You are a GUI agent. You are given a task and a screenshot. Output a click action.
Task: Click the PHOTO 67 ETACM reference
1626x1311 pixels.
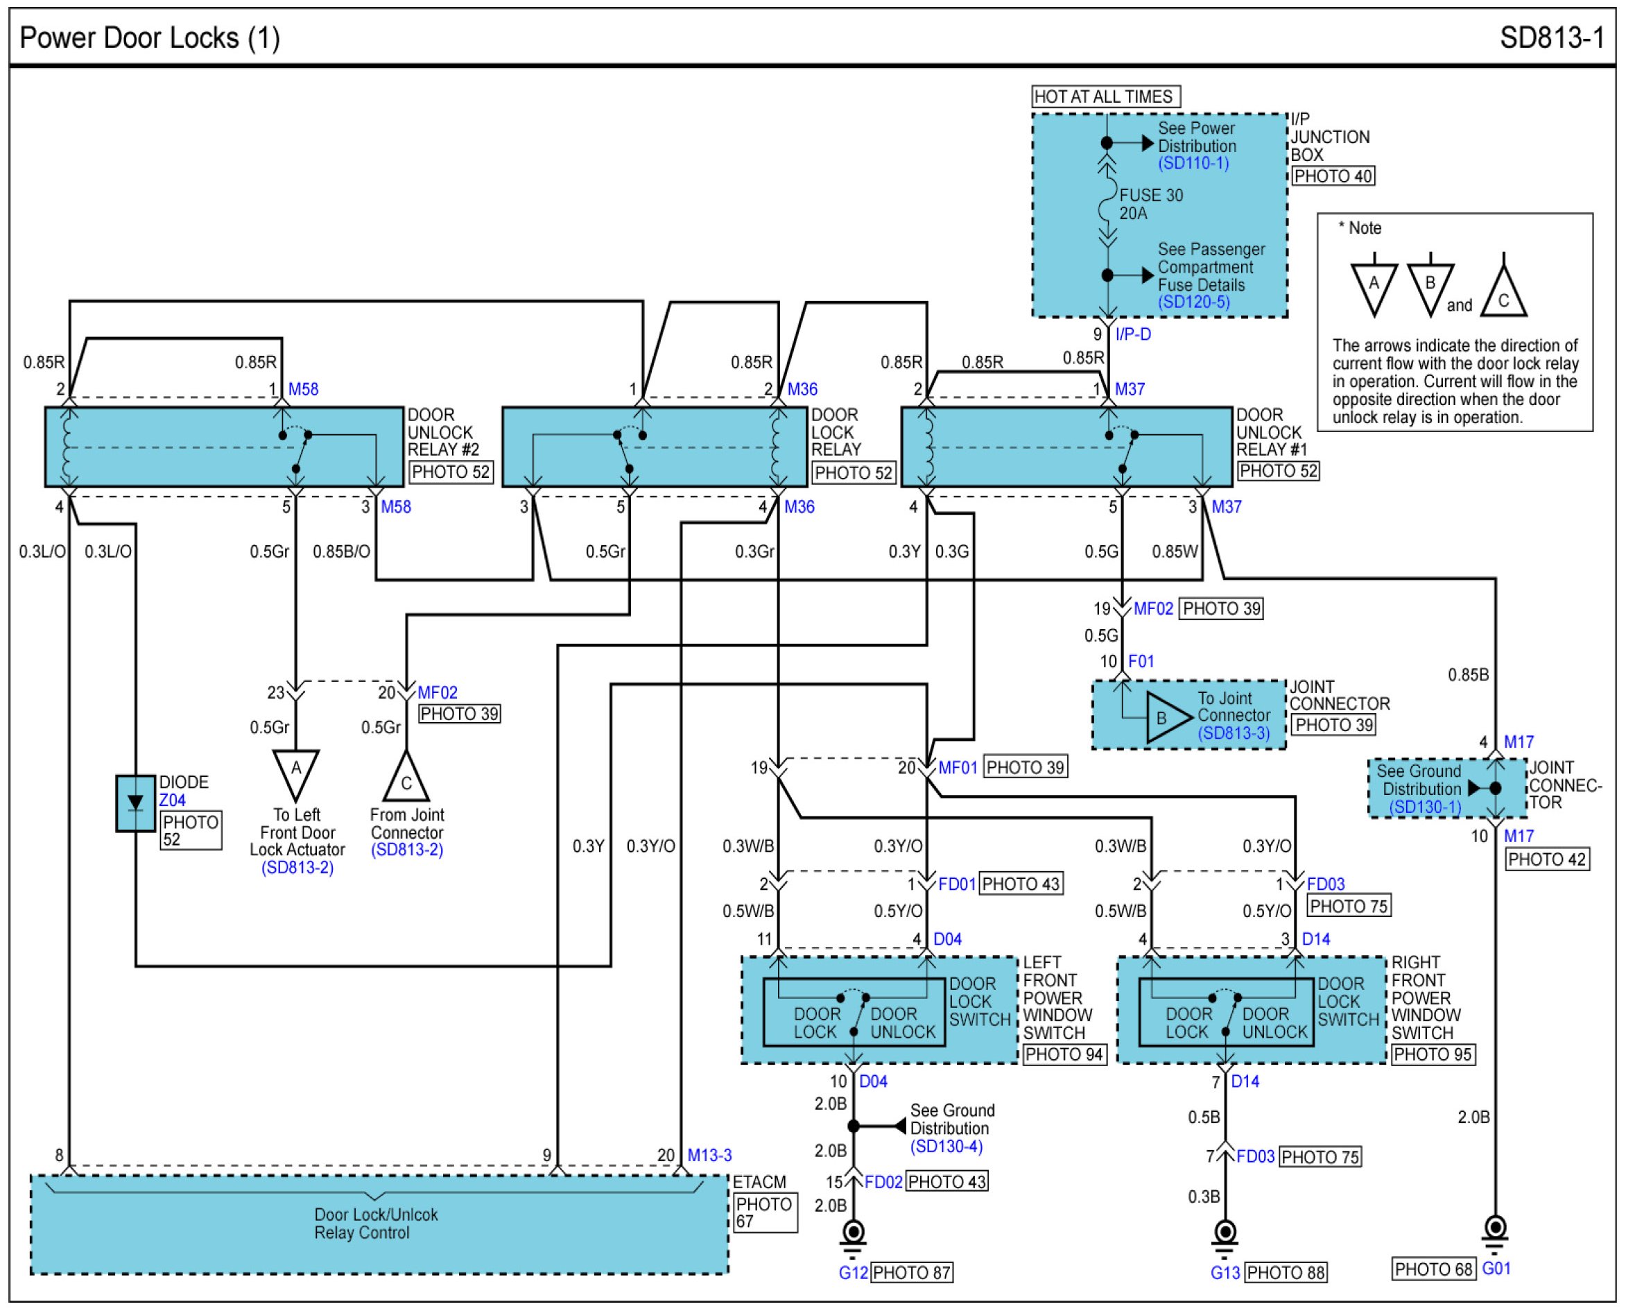(x=764, y=1213)
